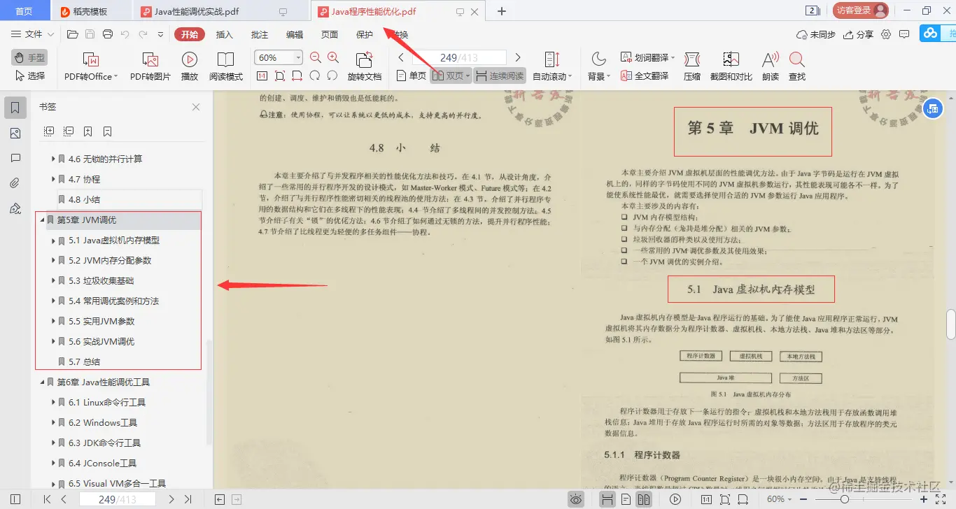The image size is (956, 509).
Task: Open the Java性能调优实战.pdf document tab
Action: 197,11
